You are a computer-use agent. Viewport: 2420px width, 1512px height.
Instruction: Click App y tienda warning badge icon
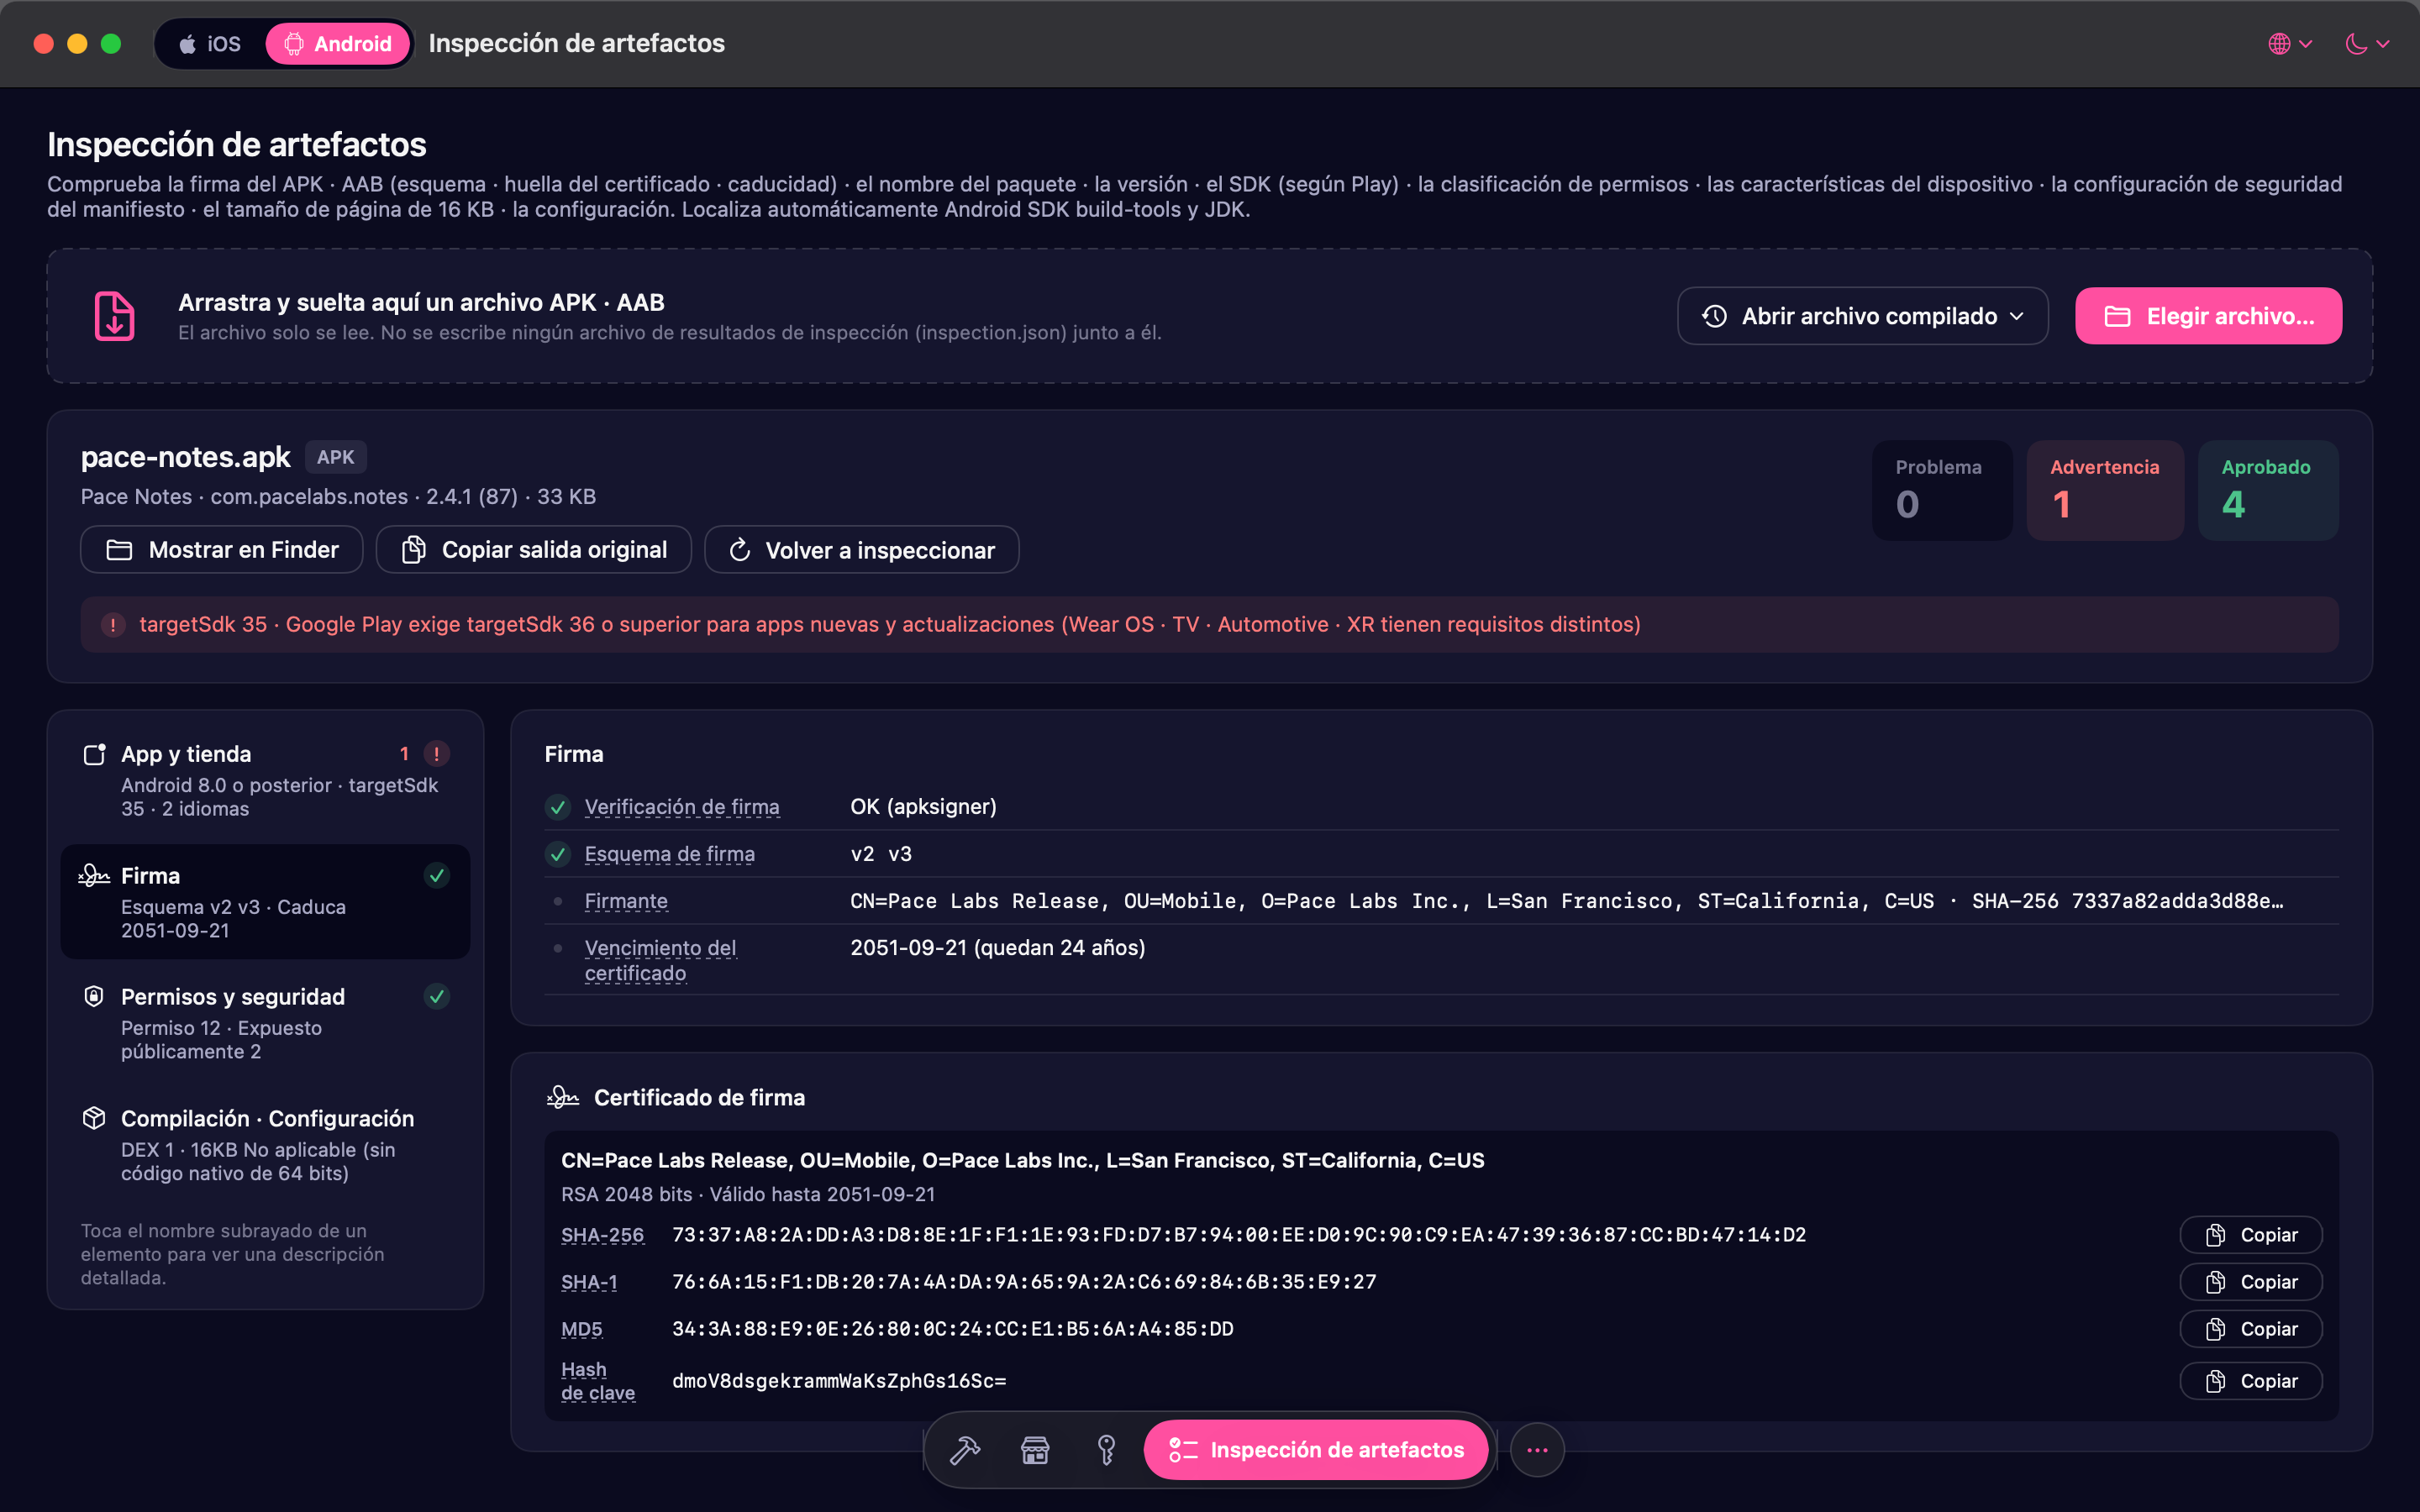point(437,754)
